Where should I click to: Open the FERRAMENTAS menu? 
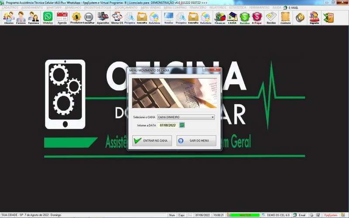(259, 7)
